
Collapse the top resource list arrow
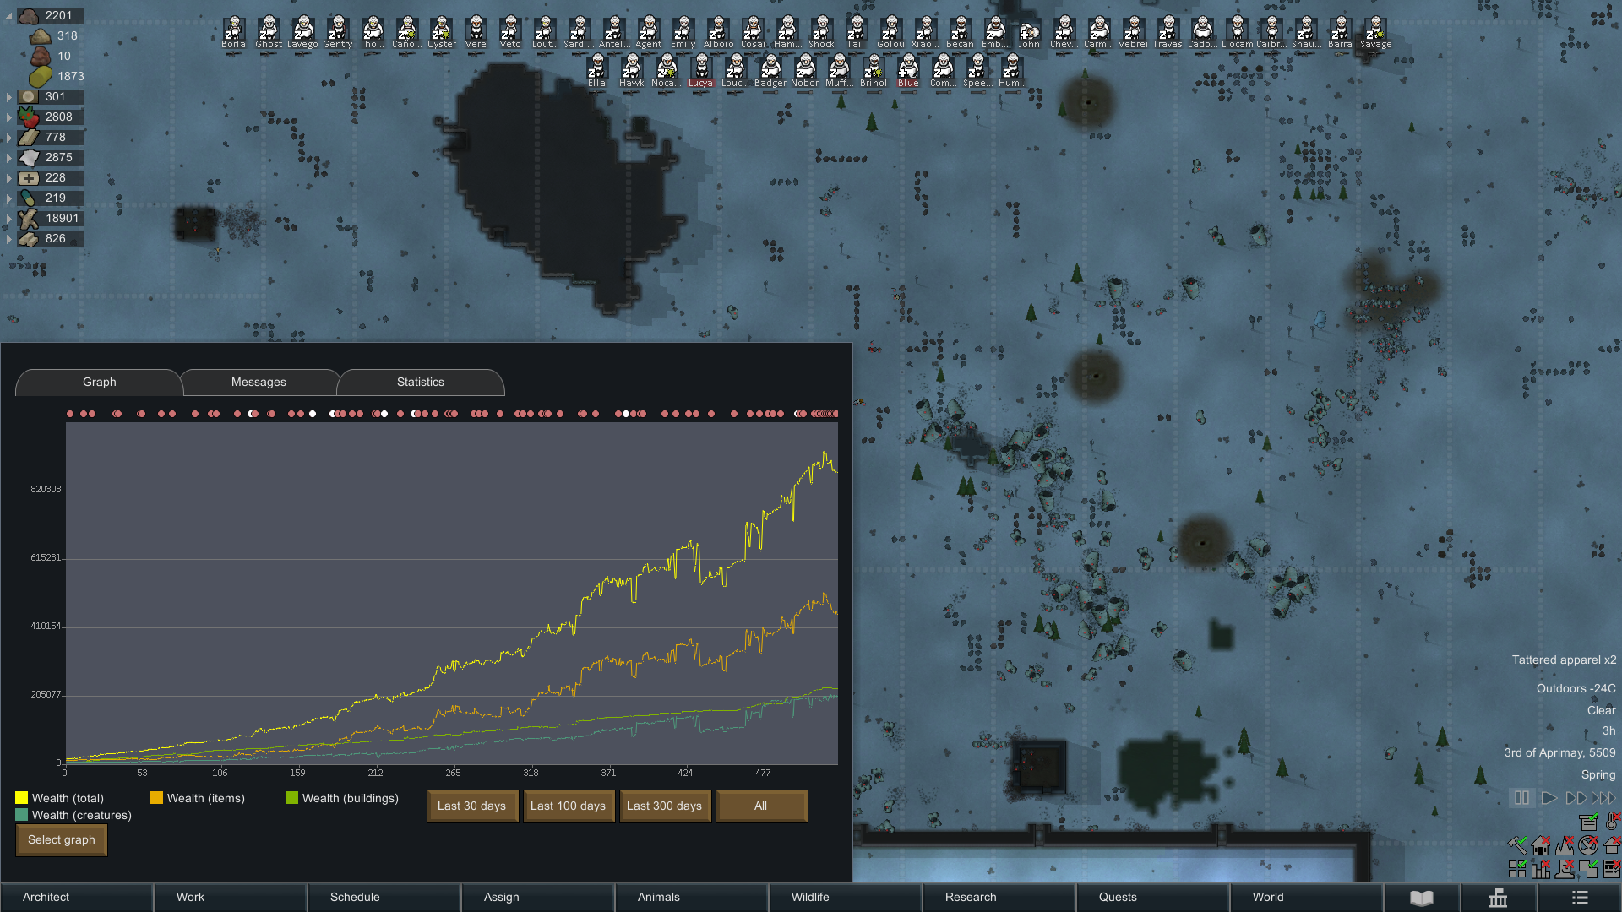coord(9,16)
